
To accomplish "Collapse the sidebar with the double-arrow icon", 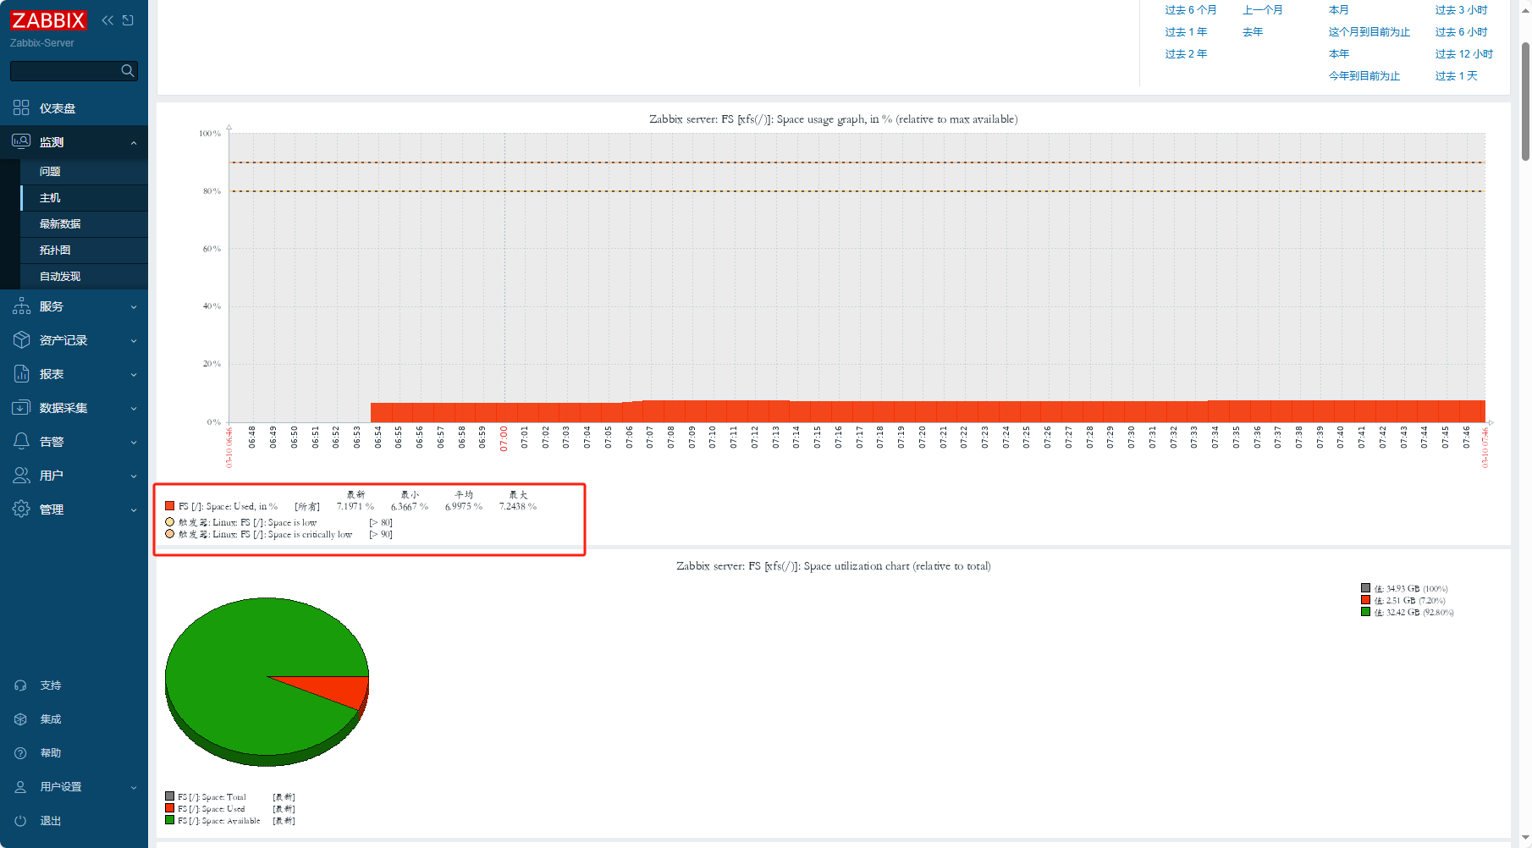I will (107, 20).
